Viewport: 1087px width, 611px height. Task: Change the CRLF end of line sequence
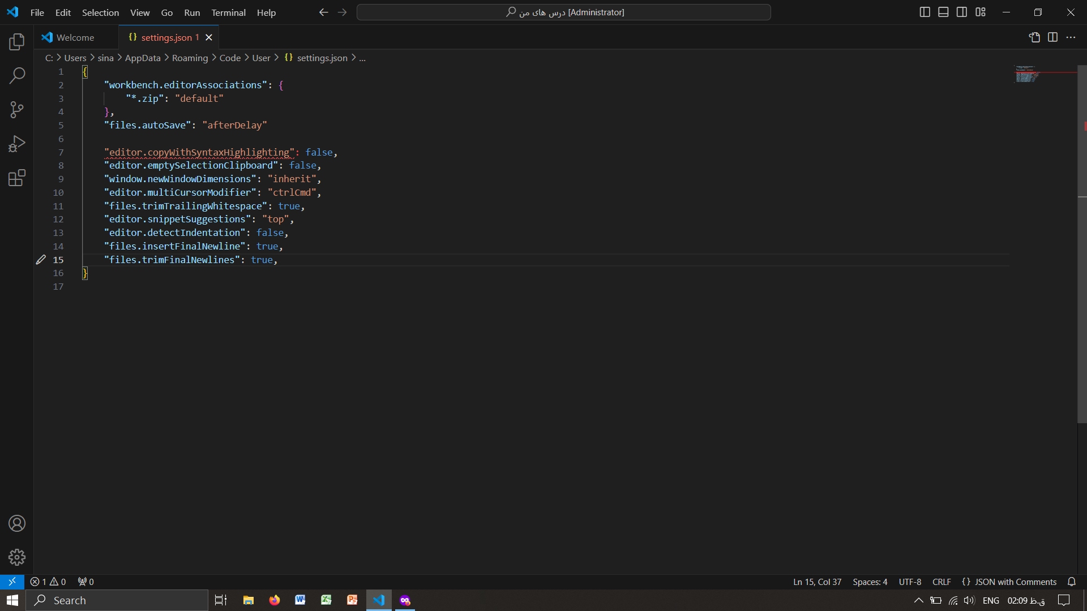point(942,582)
